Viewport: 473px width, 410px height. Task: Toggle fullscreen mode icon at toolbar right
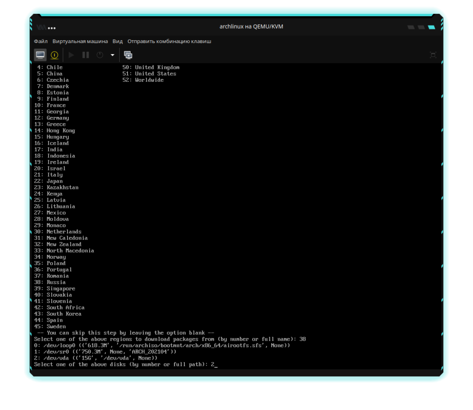click(x=433, y=55)
